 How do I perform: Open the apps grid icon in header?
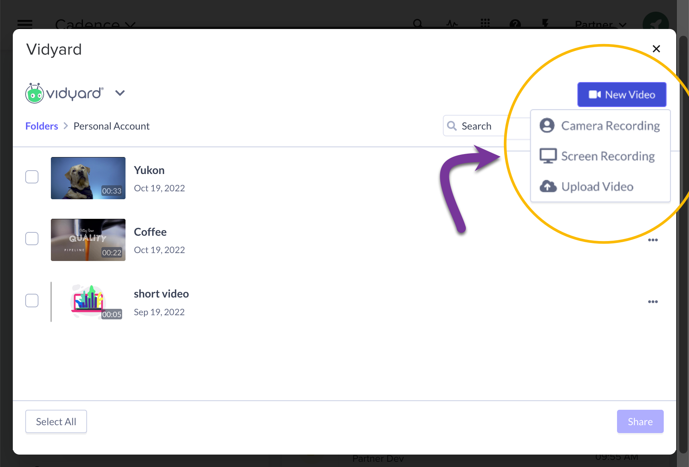(x=485, y=23)
